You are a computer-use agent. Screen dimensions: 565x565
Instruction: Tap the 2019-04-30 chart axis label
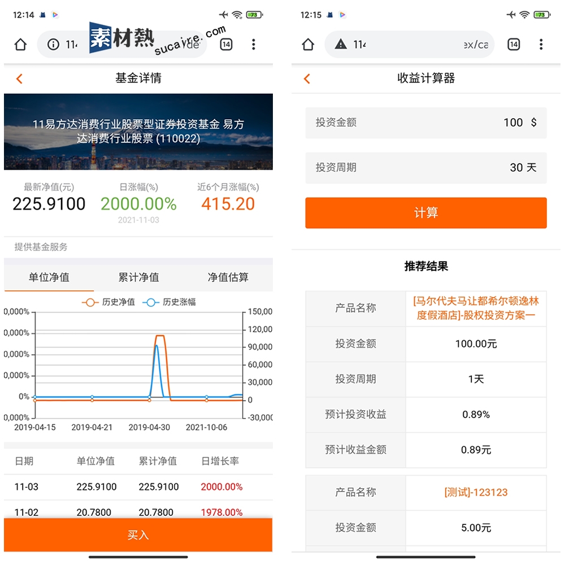coord(149,427)
